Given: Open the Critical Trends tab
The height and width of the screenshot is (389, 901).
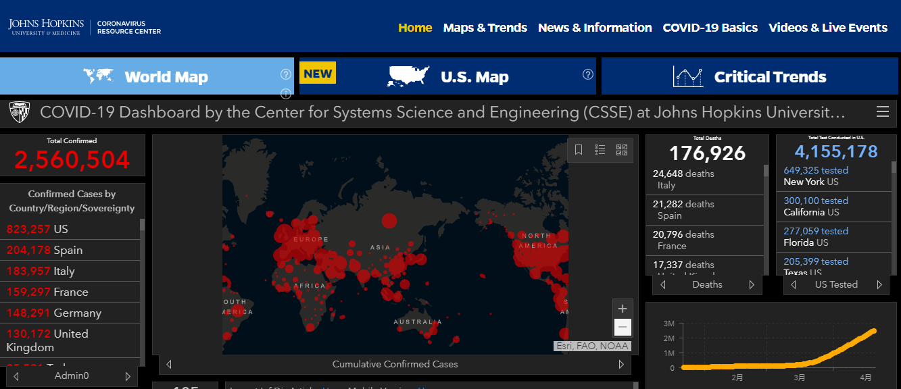Looking at the screenshot, I should point(749,76).
